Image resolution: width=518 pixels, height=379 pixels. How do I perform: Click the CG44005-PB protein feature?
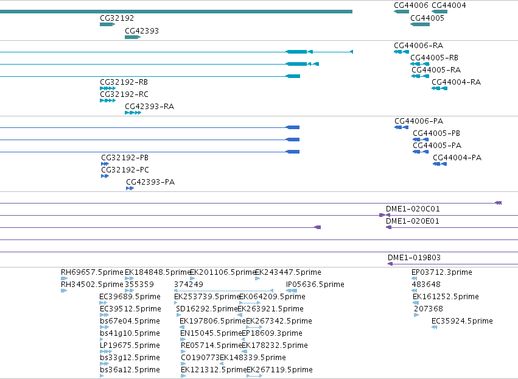coord(421,140)
